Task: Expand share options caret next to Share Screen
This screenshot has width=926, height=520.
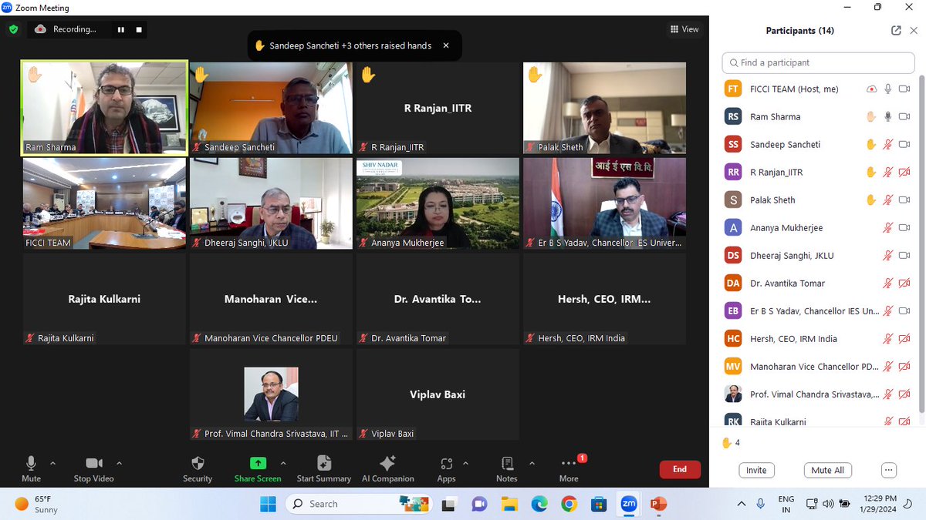Action: click(x=283, y=464)
